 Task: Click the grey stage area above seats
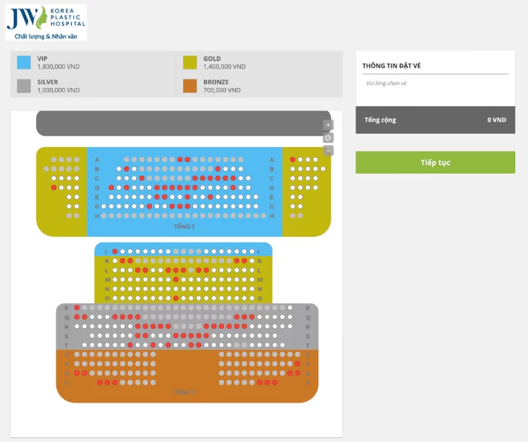click(184, 123)
